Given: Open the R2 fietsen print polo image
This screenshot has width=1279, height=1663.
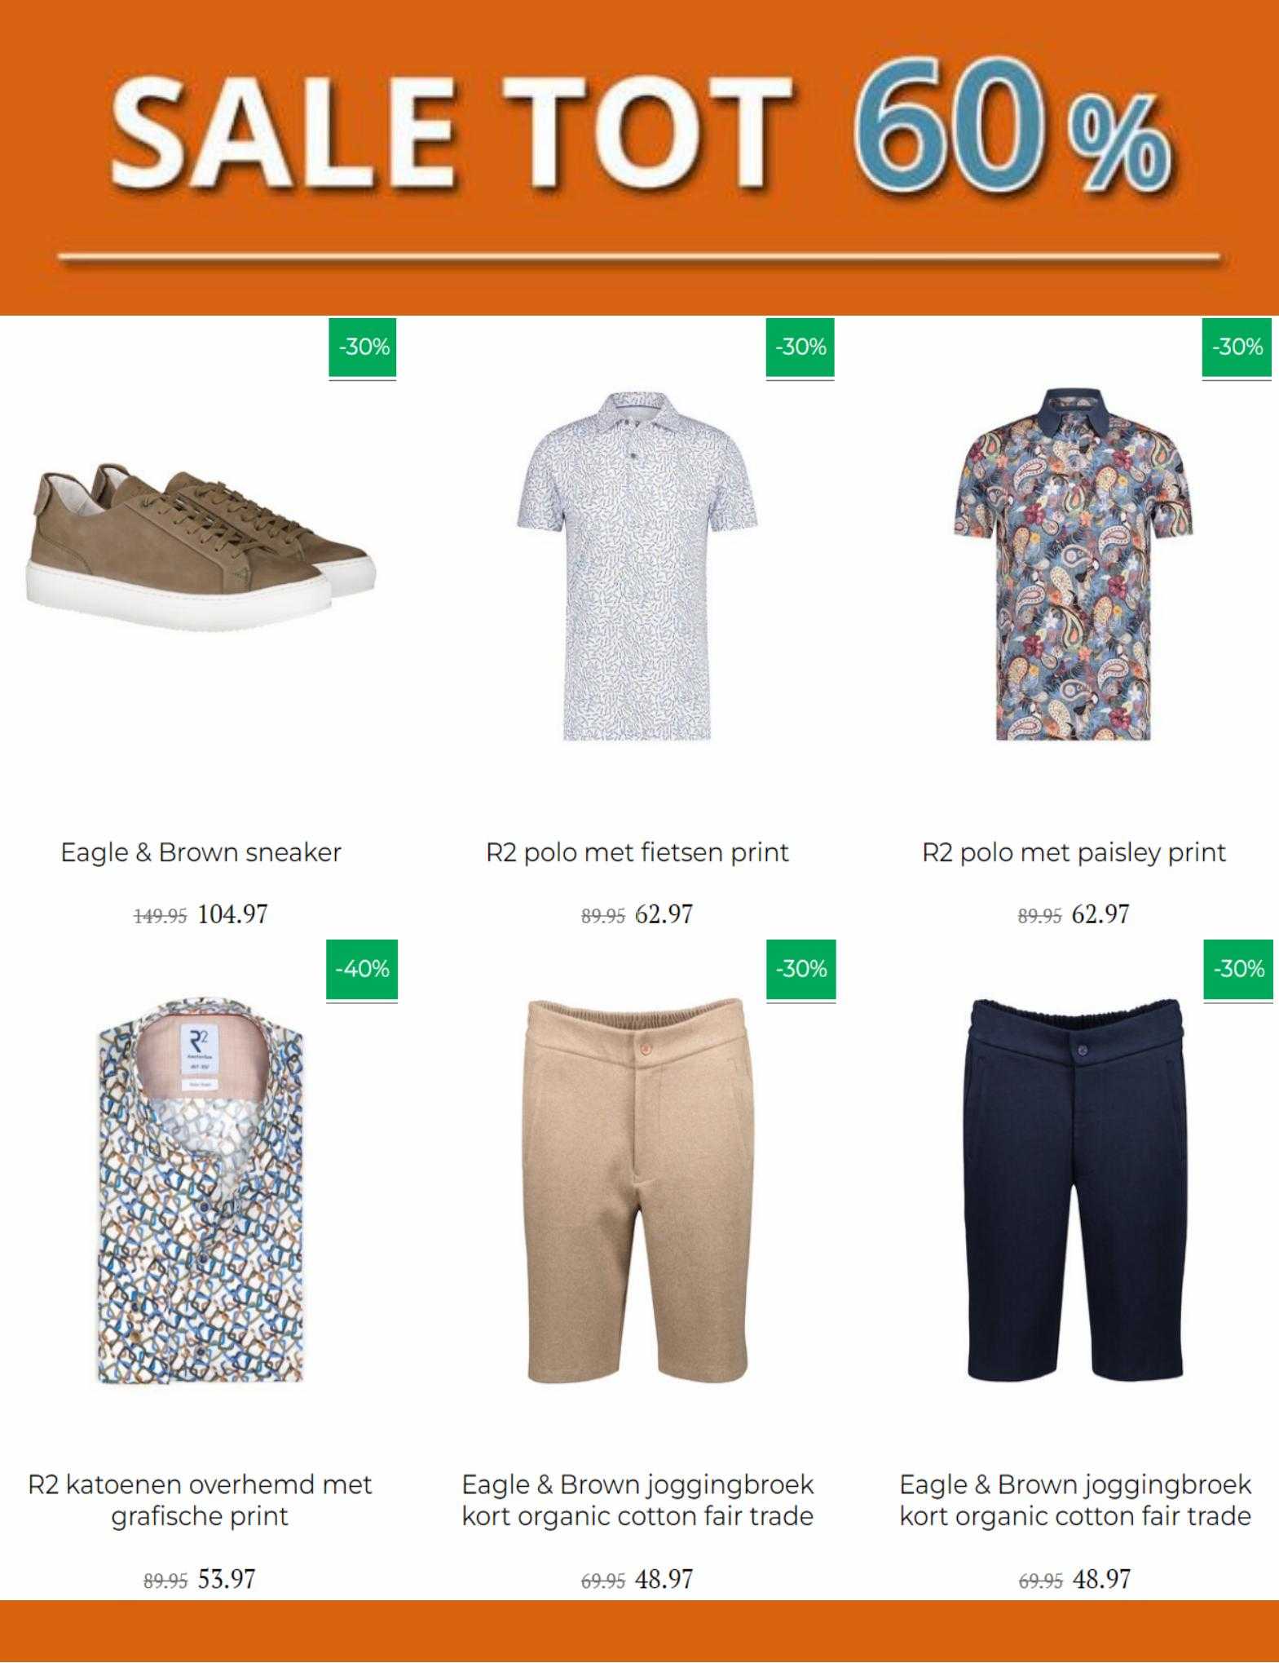Looking at the screenshot, I should click(x=637, y=564).
